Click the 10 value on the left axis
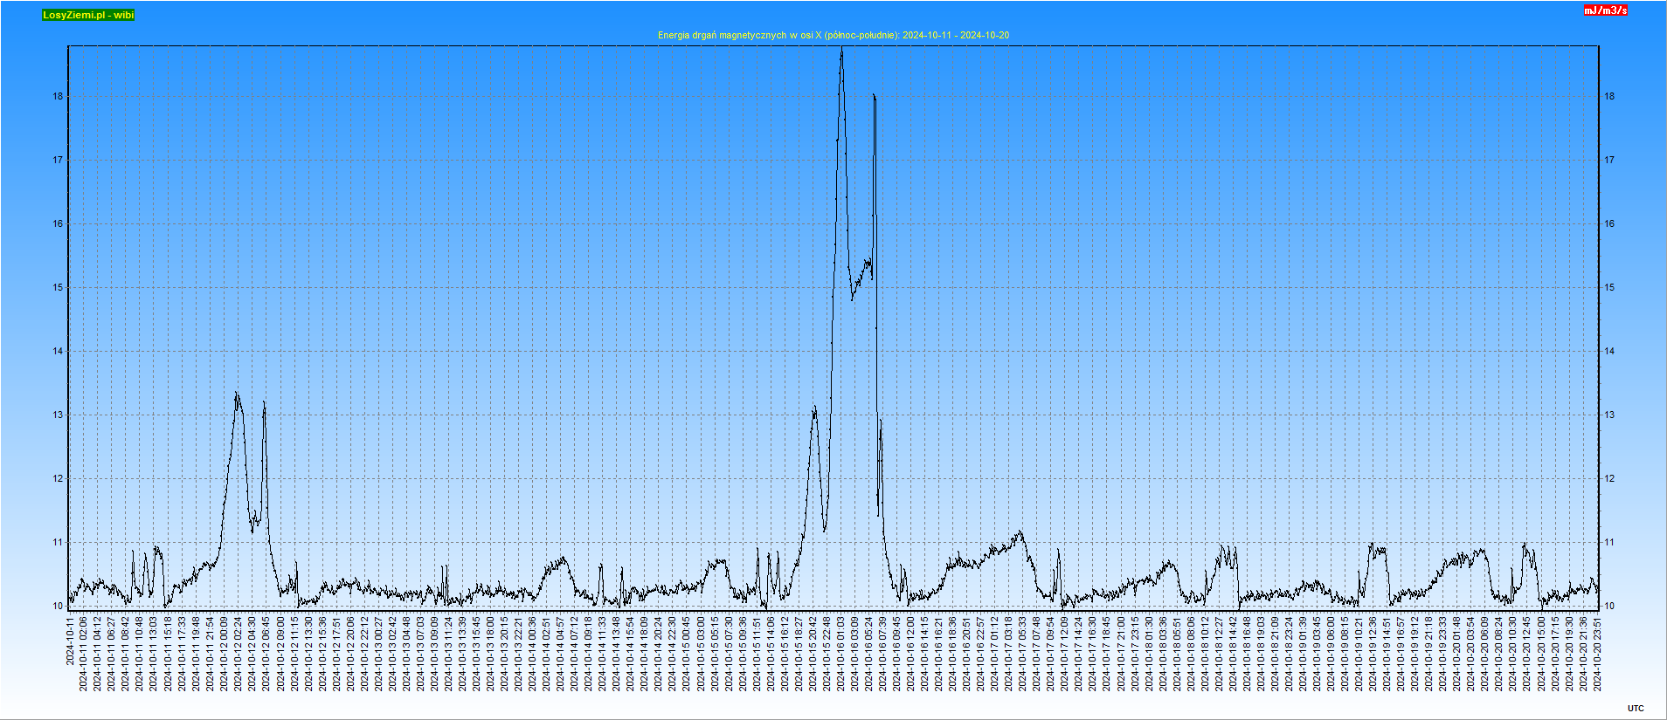The width and height of the screenshot is (1667, 720). (x=59, y=607)
